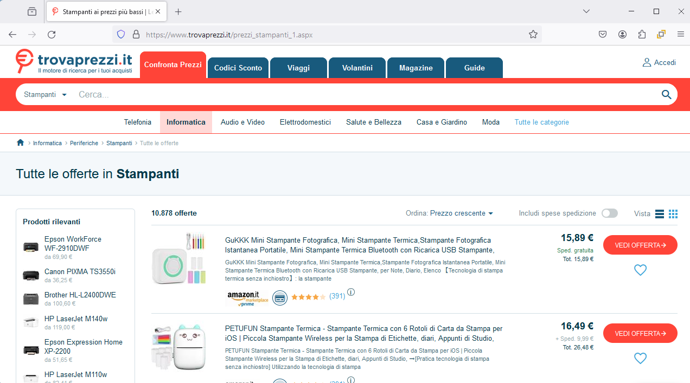Select Telefonia category
This screenshot has height=383, width=690.
(138, 122)
